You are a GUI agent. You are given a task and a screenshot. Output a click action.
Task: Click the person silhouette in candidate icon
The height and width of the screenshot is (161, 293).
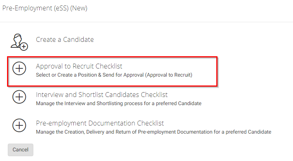[x=17, y=40]
